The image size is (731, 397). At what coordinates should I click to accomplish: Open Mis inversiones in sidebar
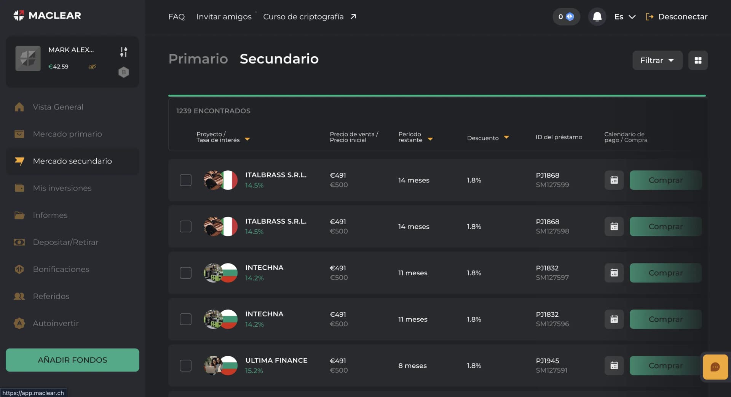62,188
